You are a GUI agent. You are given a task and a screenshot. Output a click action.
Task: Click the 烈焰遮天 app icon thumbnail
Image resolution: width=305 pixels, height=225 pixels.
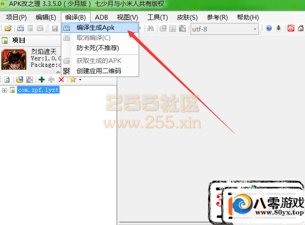[14, 59]
